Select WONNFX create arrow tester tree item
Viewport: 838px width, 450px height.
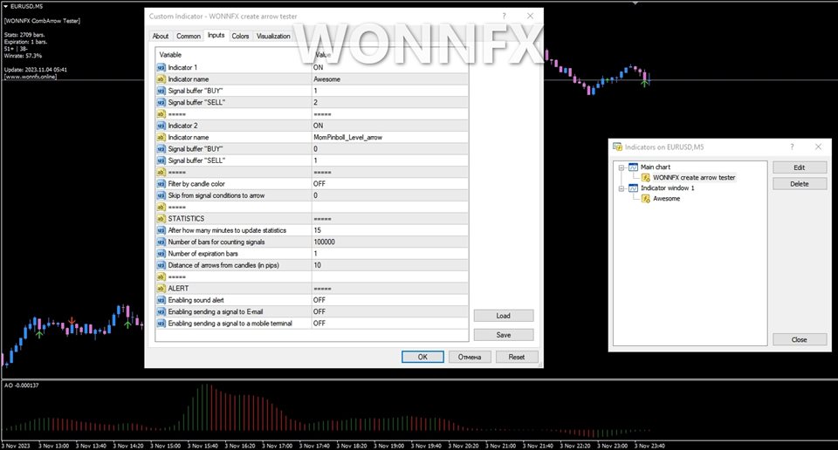coord(694,177)
